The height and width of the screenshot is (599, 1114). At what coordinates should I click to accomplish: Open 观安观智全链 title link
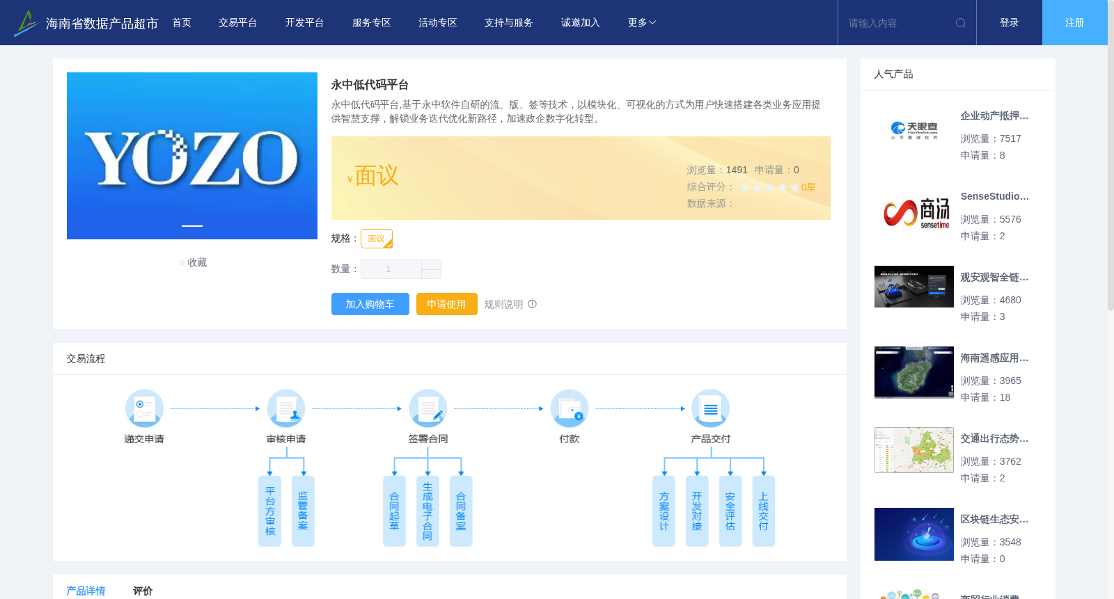994,278
